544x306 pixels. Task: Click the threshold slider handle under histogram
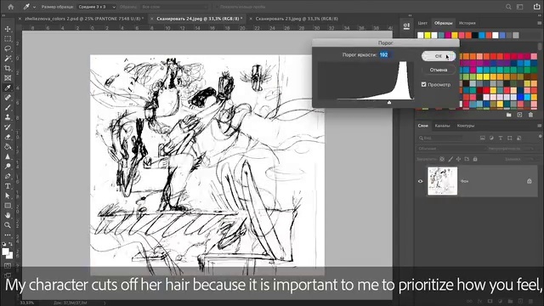point(389,102)
